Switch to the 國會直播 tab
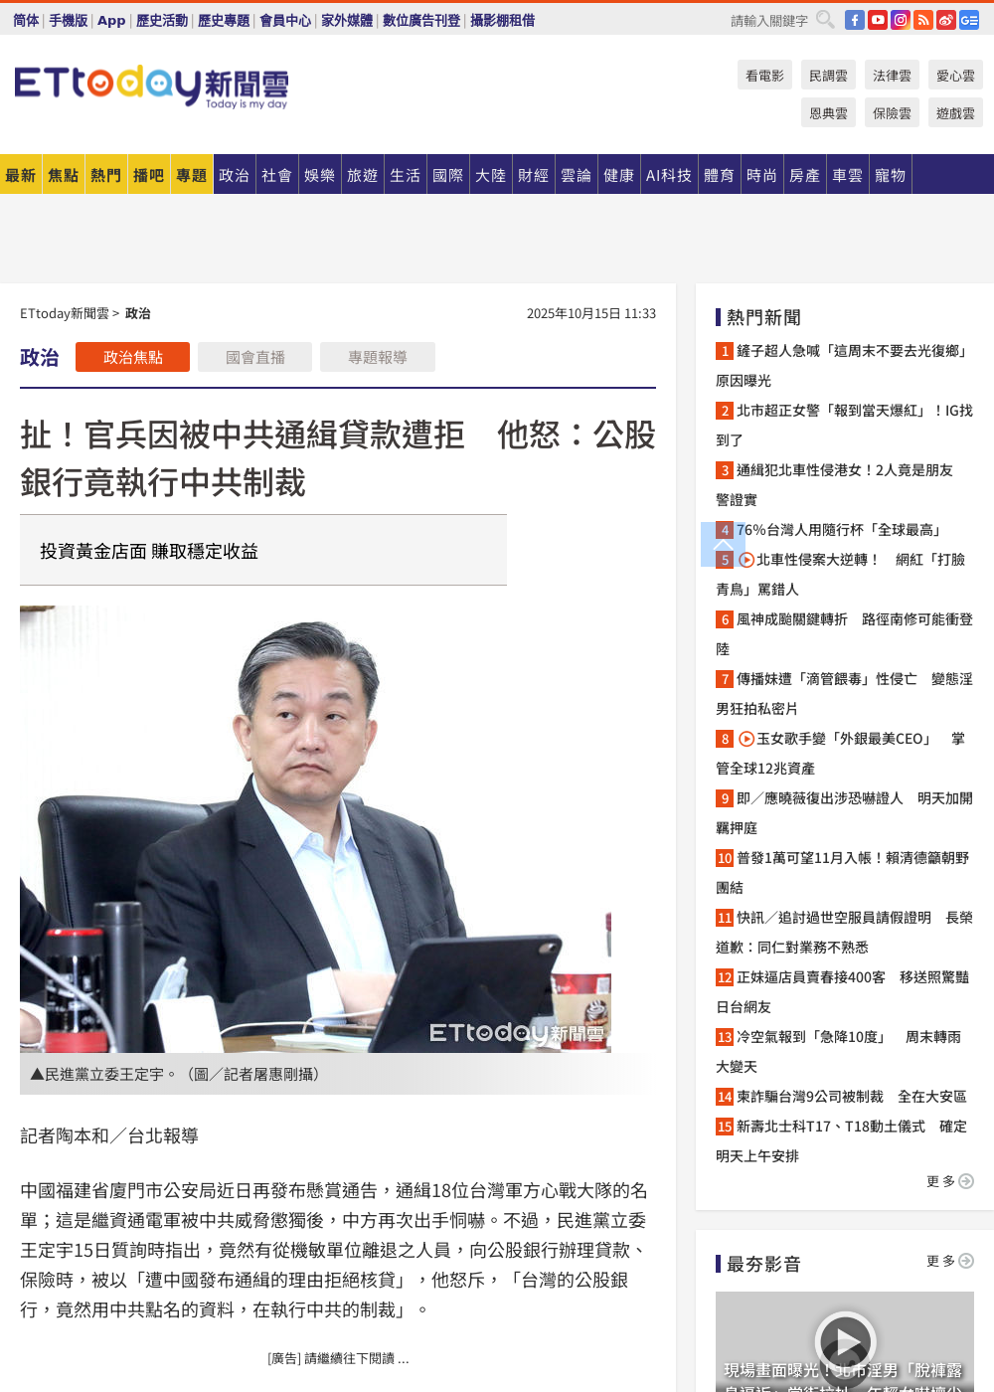Screen dimensions: 994x1392 pyautogui.click(x=254, y=357)
